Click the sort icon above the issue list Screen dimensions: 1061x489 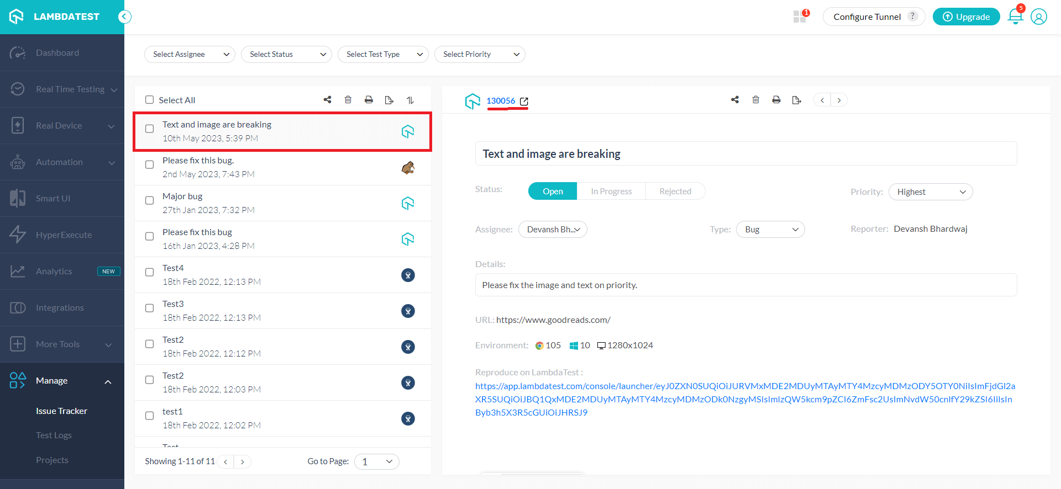(x=410, y=100)
